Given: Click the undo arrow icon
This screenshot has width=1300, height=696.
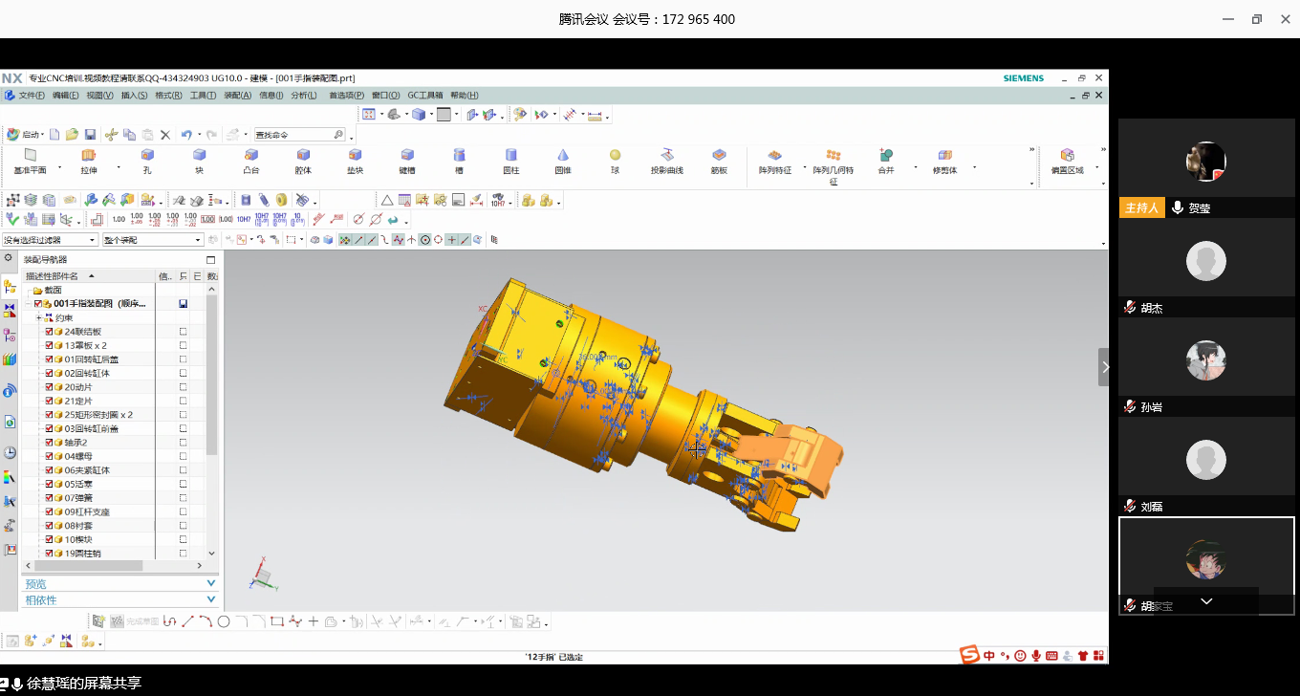Looking at the screenshot, I should point(186,135).
